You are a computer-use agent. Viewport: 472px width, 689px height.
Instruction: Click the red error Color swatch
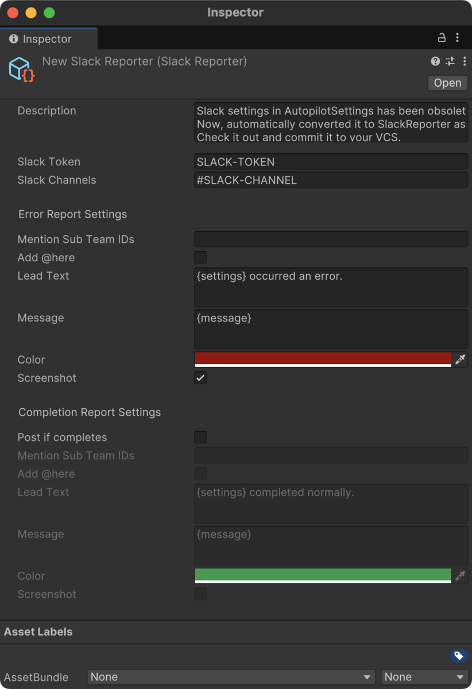[323, 360]
